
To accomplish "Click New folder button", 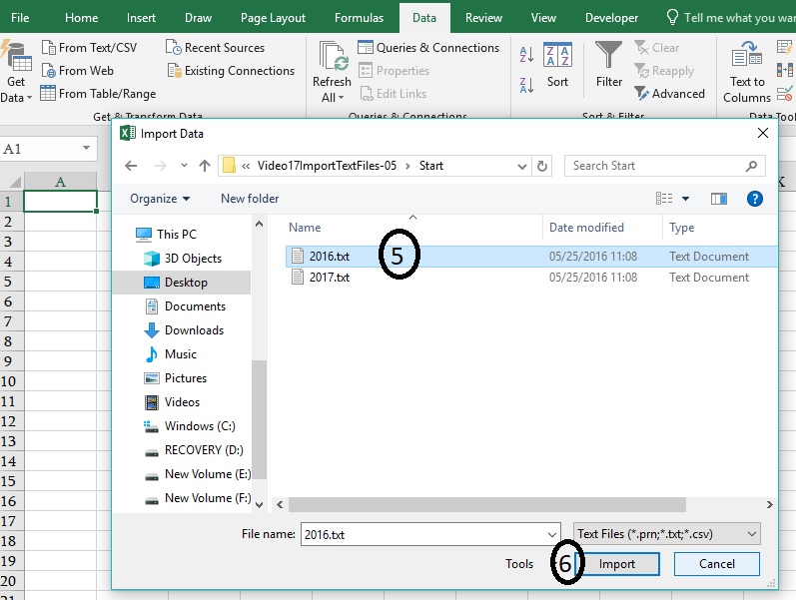I will click(250, 199).
